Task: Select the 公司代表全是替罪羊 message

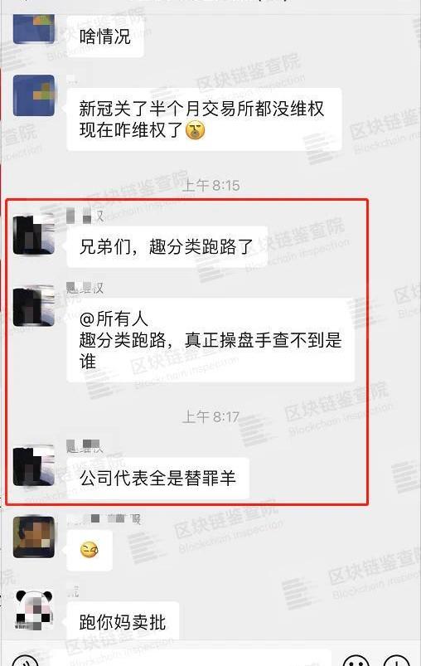Action: click(x=157, y=478)
